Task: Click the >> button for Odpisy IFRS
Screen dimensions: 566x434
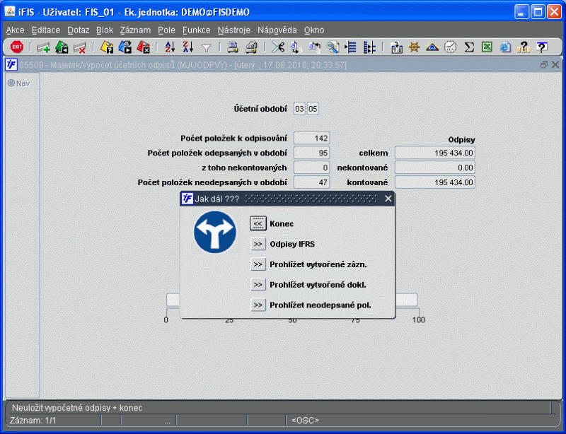Action: tap(258, 244)
